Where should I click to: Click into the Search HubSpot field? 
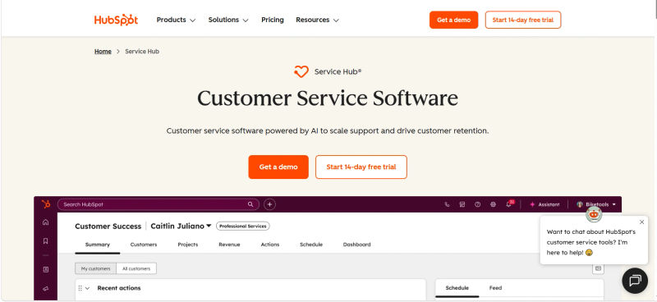tap(159, 204)
